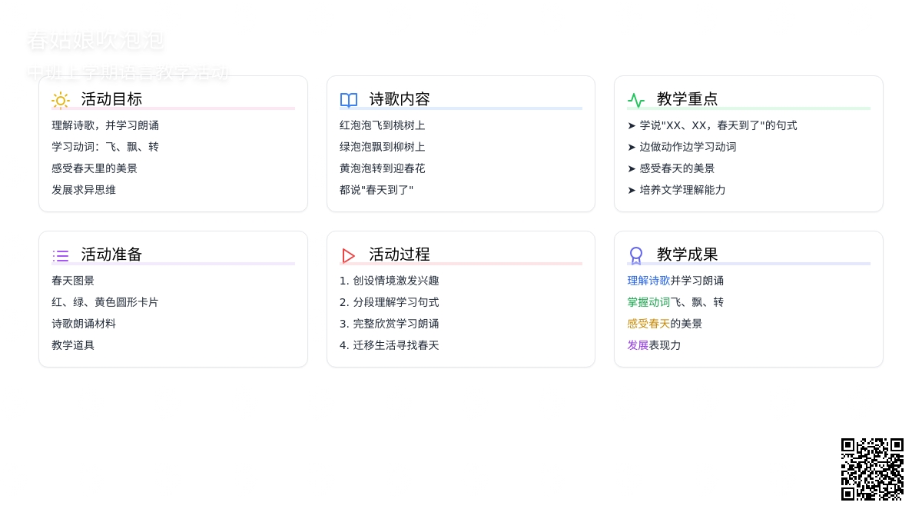Viewport: 922px width, 519px height.
Task: Click the verse 绿泡泡飘到柳树上
Action: pos(383,147)
